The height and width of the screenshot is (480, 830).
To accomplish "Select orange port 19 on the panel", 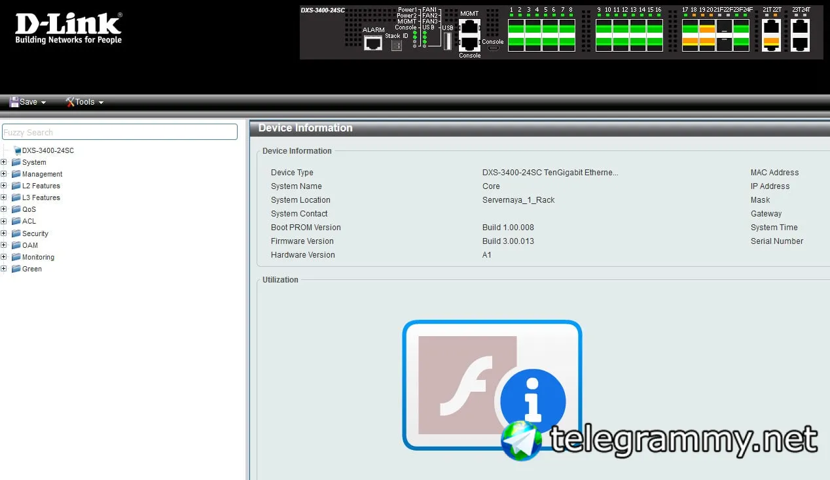I will [707, 27].
